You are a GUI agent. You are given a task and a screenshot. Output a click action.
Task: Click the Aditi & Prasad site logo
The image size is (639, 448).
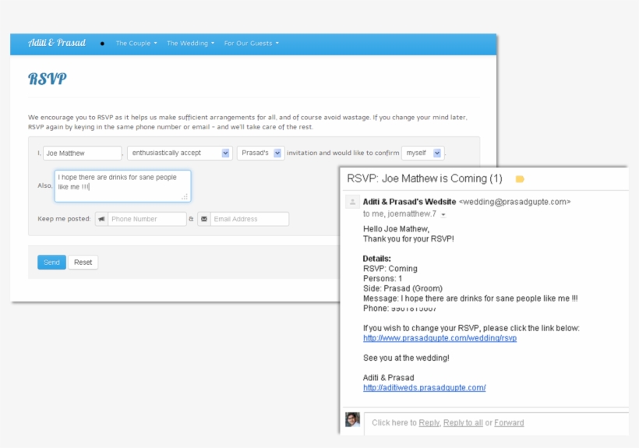coord(57,43)
